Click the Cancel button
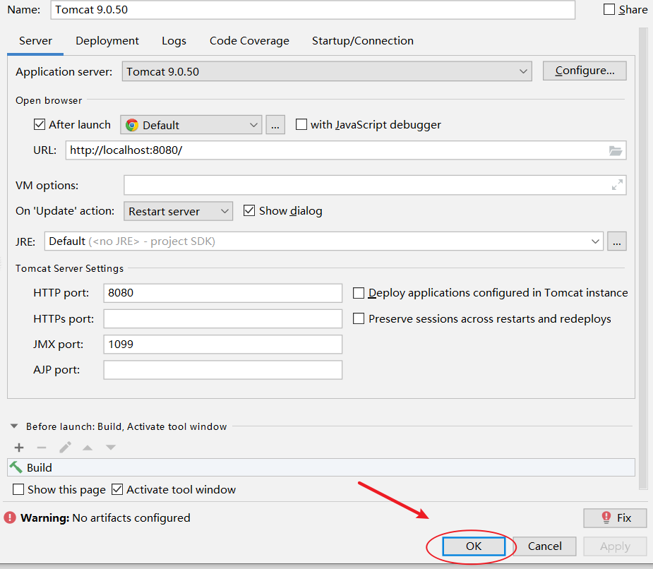The height and width of the screenshot is (569, 653). click(x=545, y=546)
